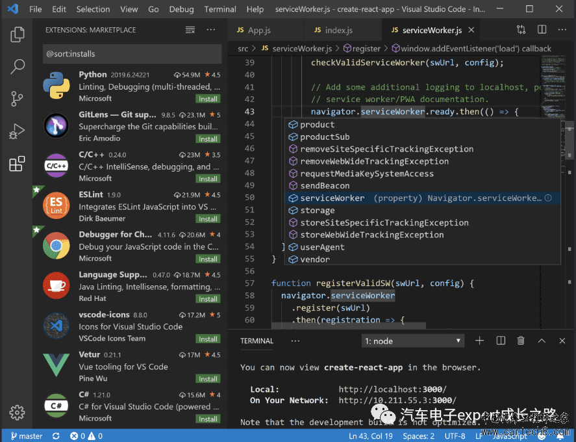Viewport: 576px width, 442px height.
Task: Click the Split Editor icon
Action: click(542, 30)
